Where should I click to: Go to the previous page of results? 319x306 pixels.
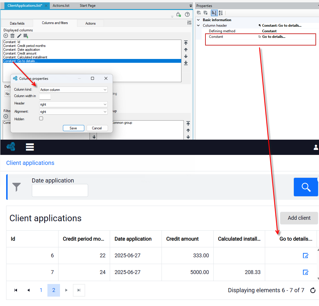(x=28, y=290)
